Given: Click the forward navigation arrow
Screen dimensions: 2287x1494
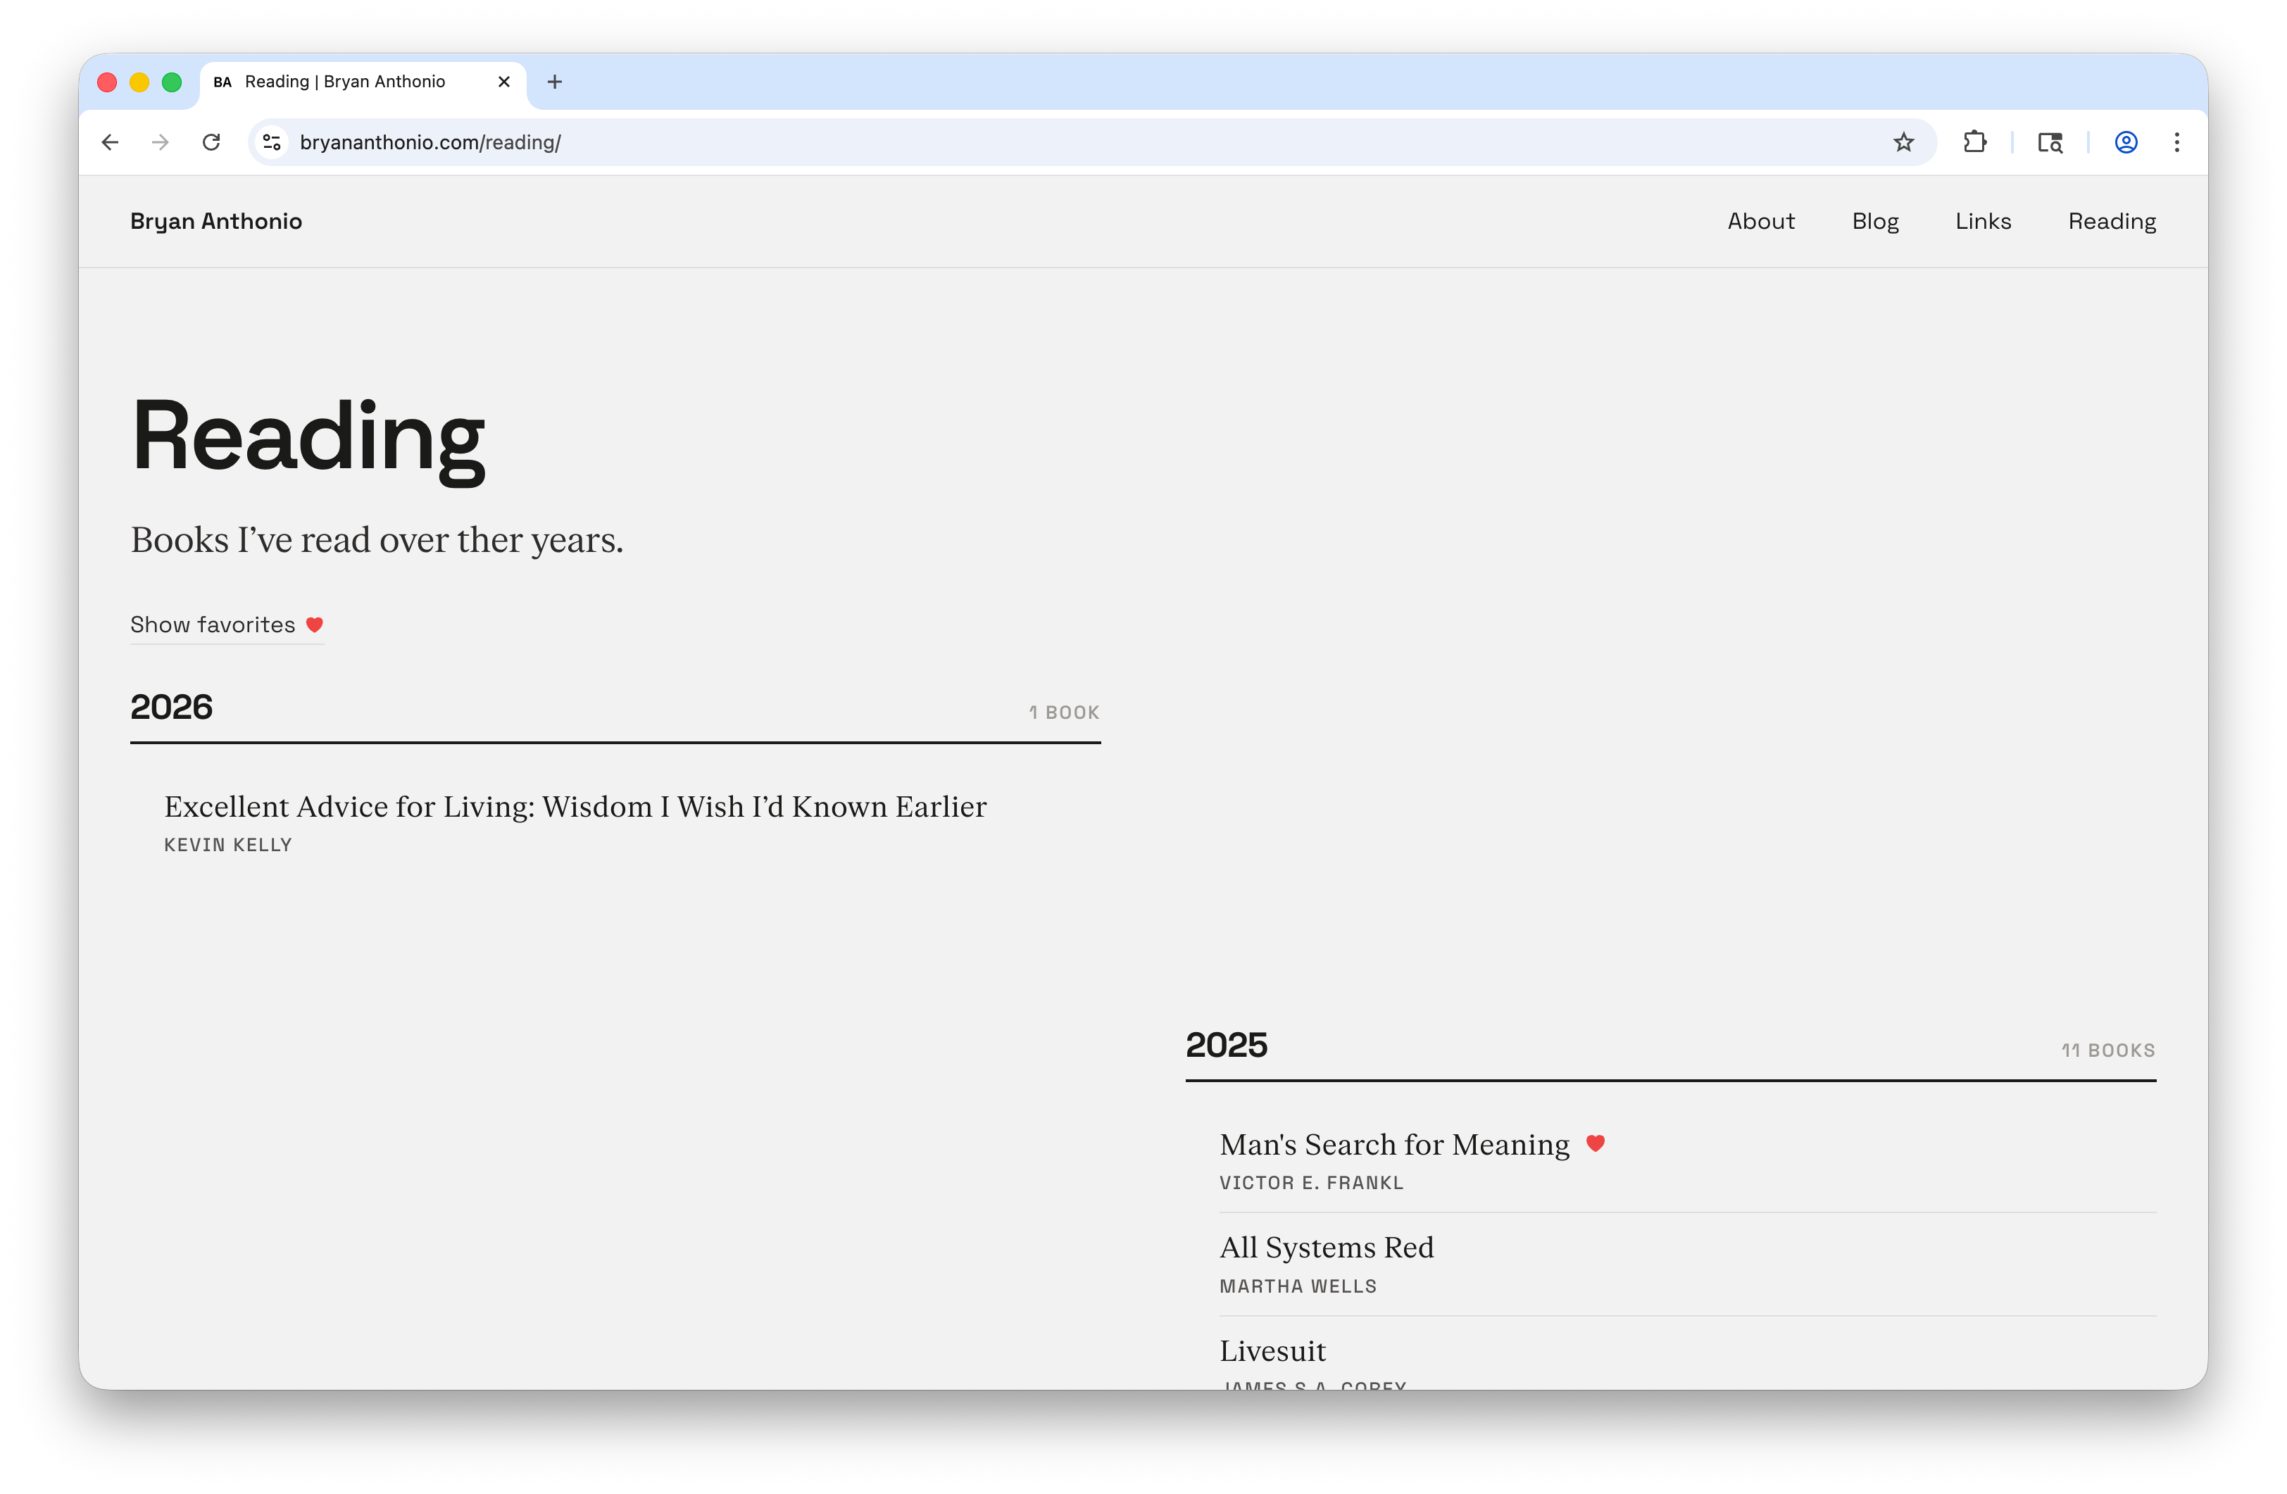Looking at the screenshot, I should (161, 142).
